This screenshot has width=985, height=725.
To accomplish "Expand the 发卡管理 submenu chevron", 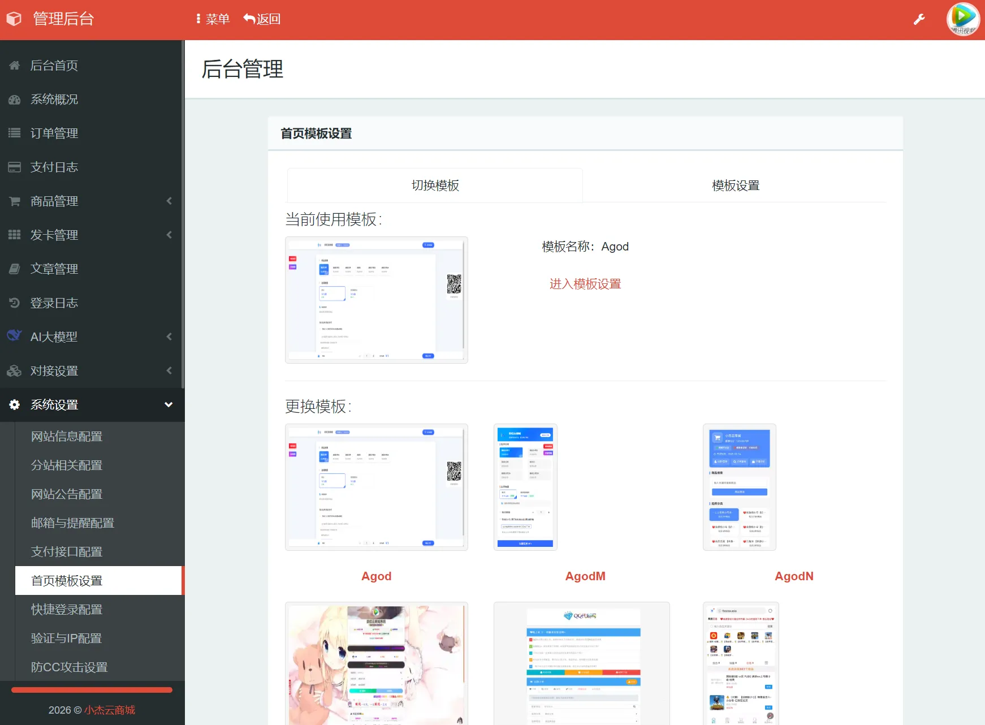I will click(169, 235).
